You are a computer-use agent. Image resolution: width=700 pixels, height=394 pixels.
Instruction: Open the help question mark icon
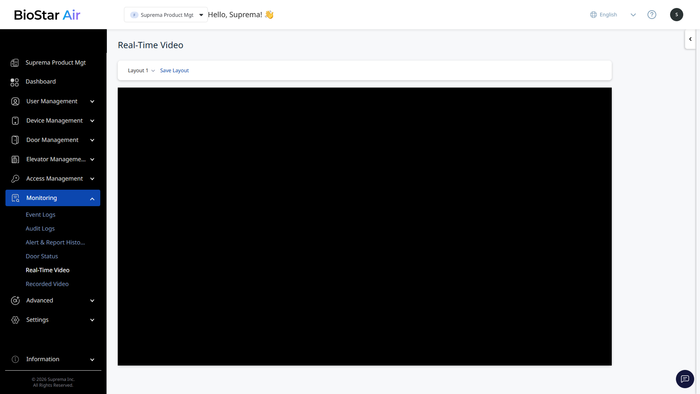[x=652, y=15]
